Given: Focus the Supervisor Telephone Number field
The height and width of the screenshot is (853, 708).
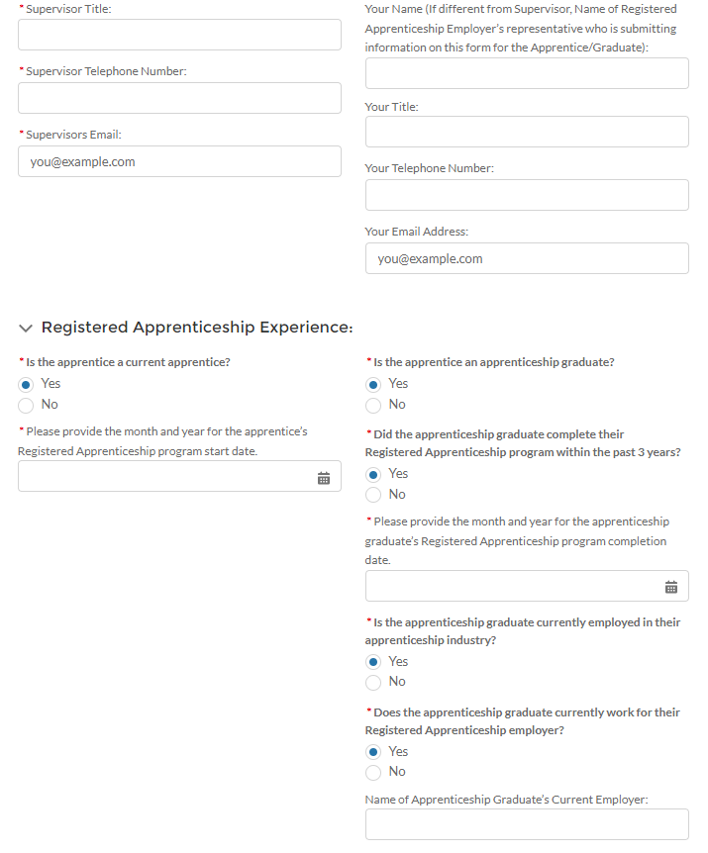Looking at the screenshot, I should [179, 98].
